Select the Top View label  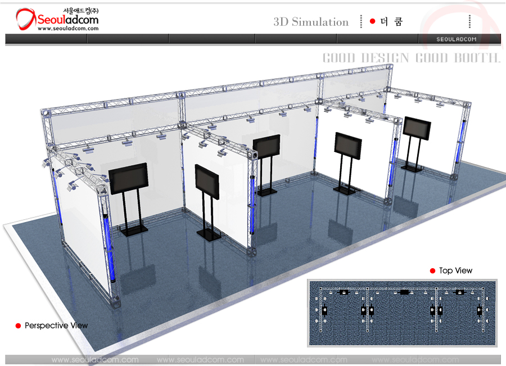455,271
